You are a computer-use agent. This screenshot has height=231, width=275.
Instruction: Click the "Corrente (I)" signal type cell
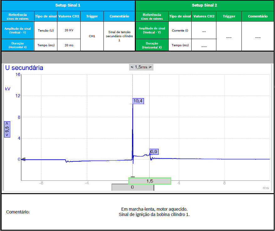point(180,30)
